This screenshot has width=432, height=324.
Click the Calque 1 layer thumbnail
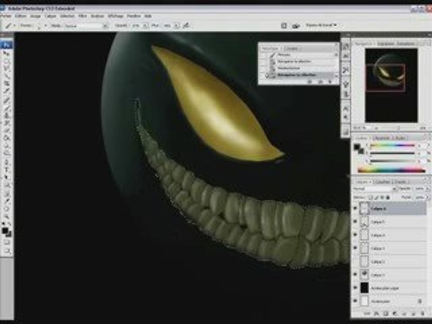[x=364, y=274]
